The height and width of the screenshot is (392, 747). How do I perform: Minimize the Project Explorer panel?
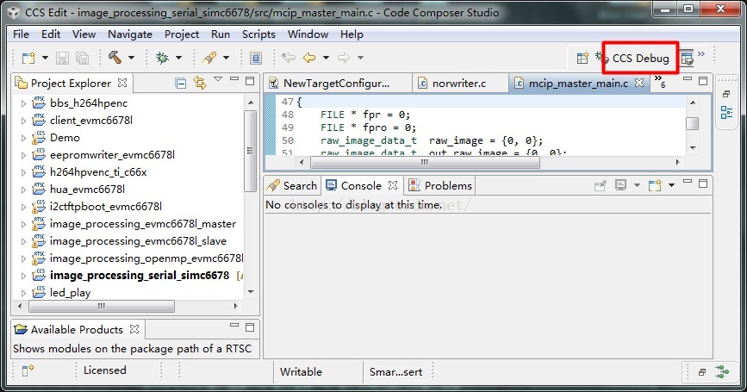pyautogui.click(x=233, y=78)
